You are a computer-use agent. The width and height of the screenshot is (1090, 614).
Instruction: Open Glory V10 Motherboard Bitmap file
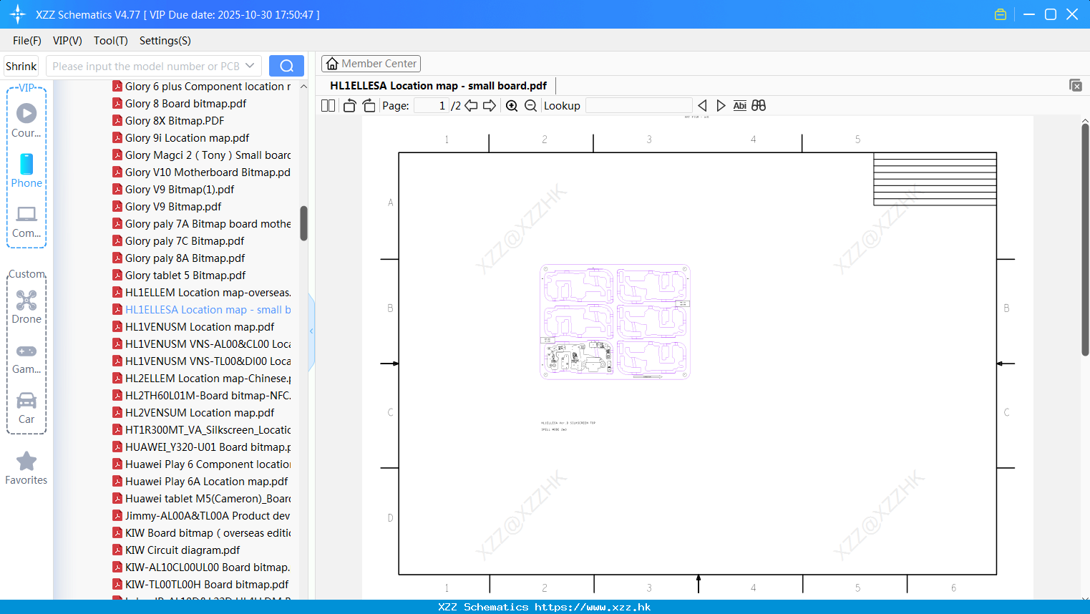(208, 172)
